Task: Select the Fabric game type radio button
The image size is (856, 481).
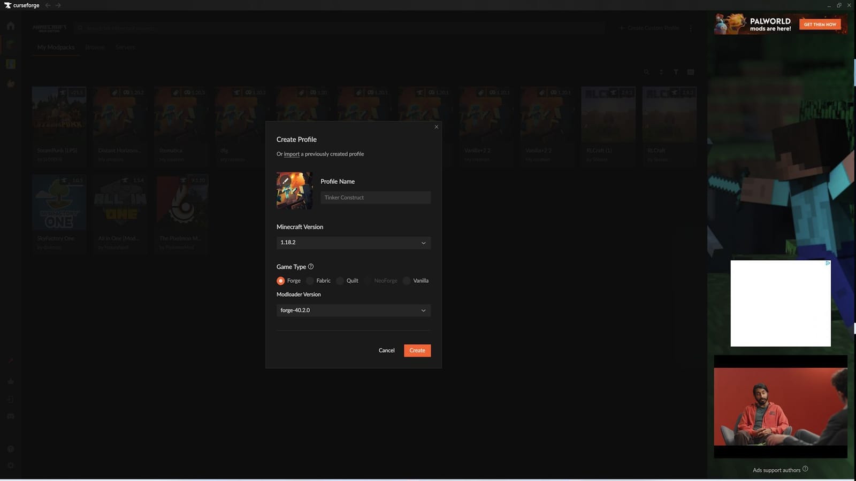Action: point(310,281)
